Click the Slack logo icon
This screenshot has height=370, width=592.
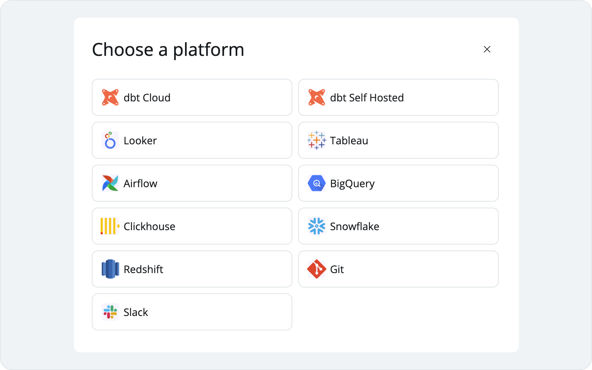point(110,312)
